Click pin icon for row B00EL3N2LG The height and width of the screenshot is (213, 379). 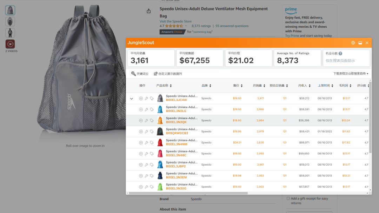(x=146, y=109)
